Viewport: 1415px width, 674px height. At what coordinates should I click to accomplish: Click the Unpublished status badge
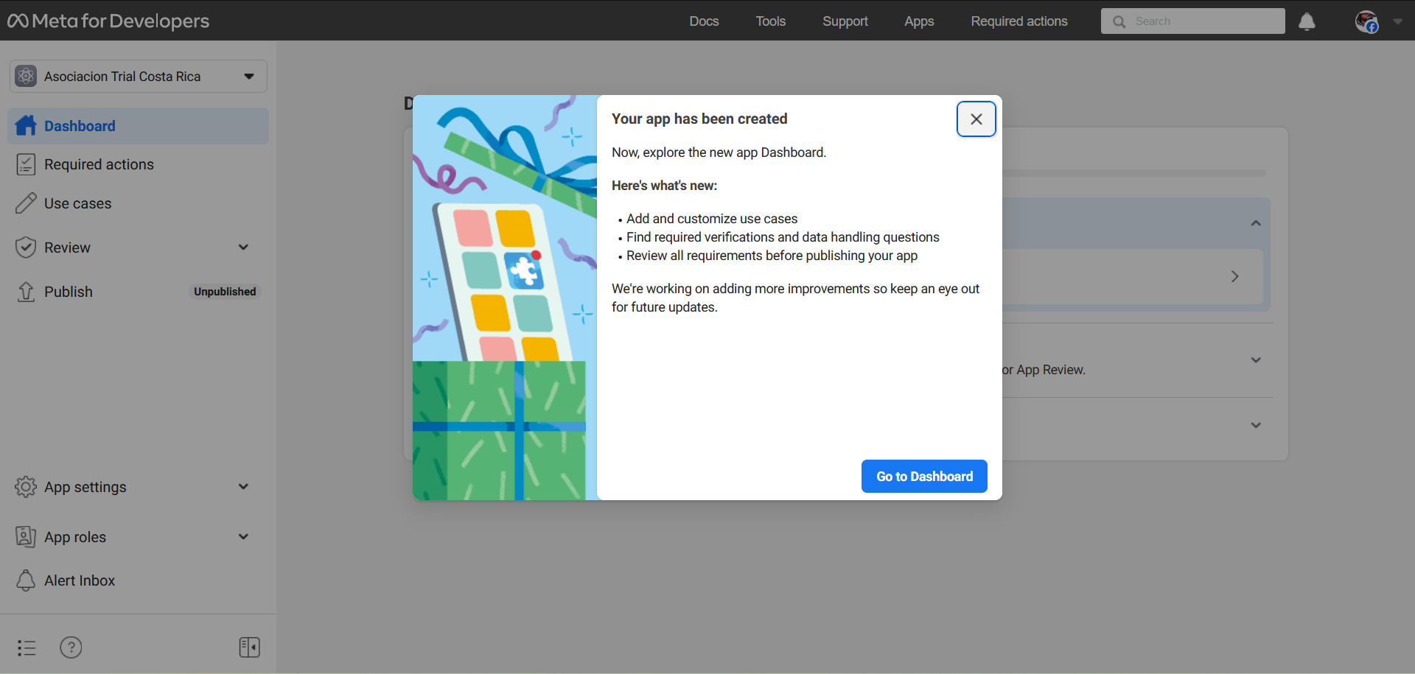pos(225,292)
